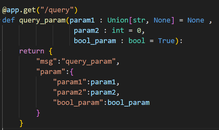
Task: Click the return keyword
Action: (x=32, y=51)
